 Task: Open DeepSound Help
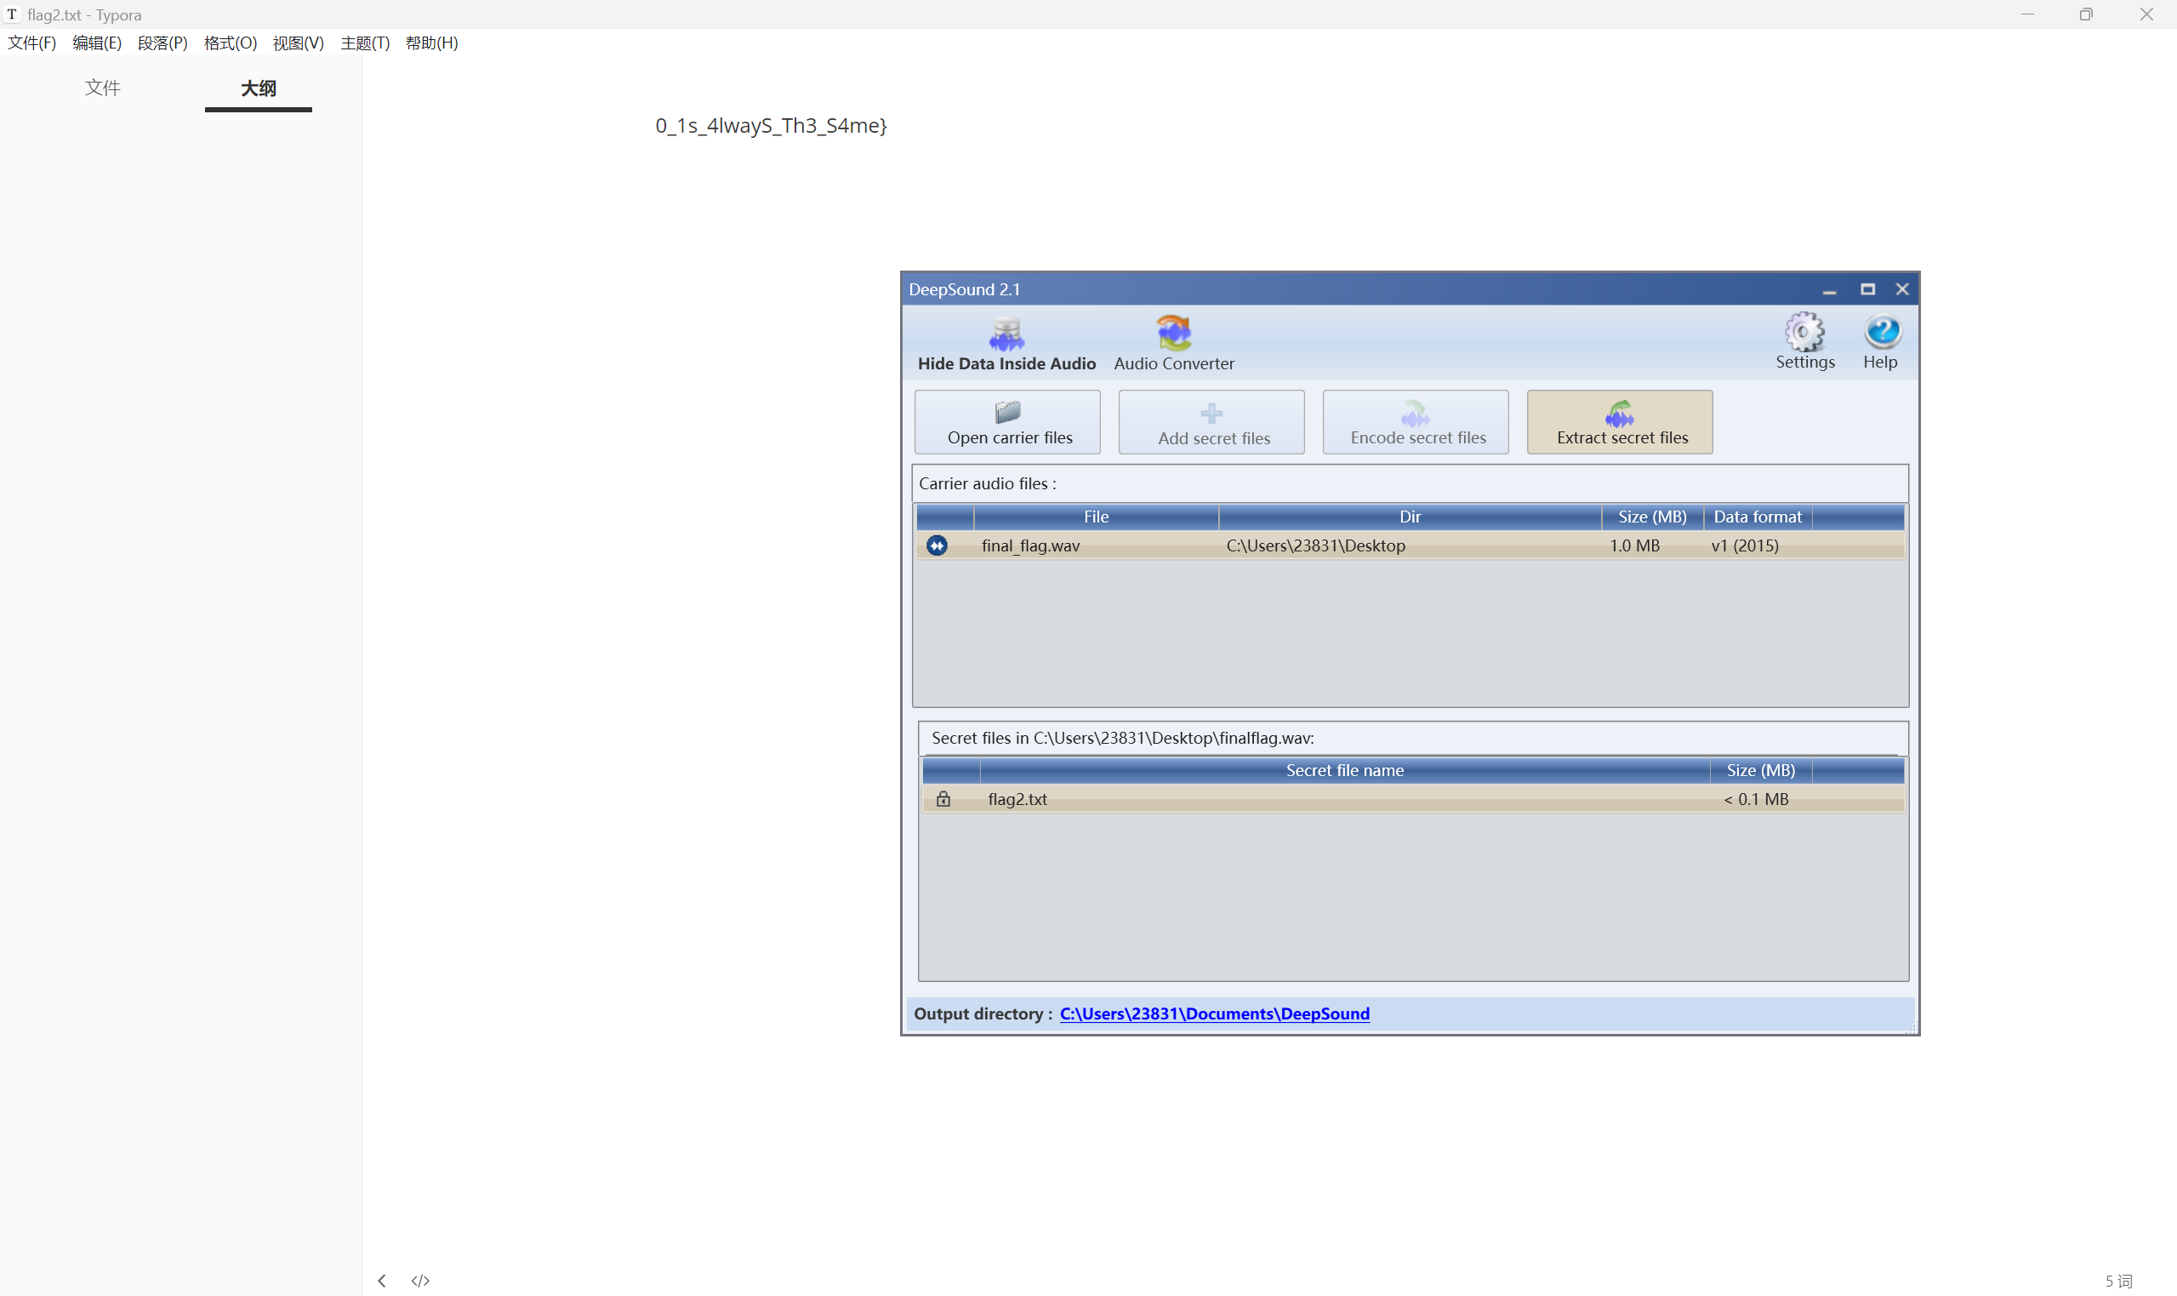pos(1881,341)
